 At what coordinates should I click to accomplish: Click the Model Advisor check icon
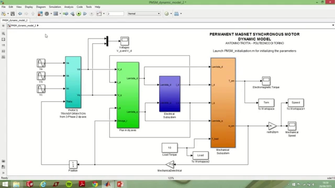167,14
